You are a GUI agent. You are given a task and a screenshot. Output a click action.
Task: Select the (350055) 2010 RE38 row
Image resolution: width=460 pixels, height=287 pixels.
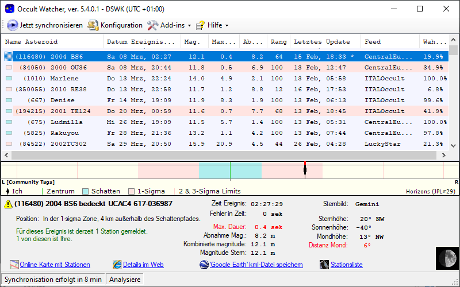225,90
